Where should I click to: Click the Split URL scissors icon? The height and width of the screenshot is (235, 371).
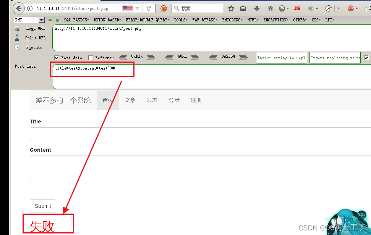tap(17, 38)
